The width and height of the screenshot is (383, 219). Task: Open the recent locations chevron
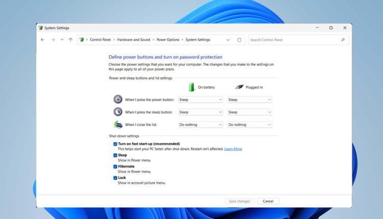click(x=62, y=39)
